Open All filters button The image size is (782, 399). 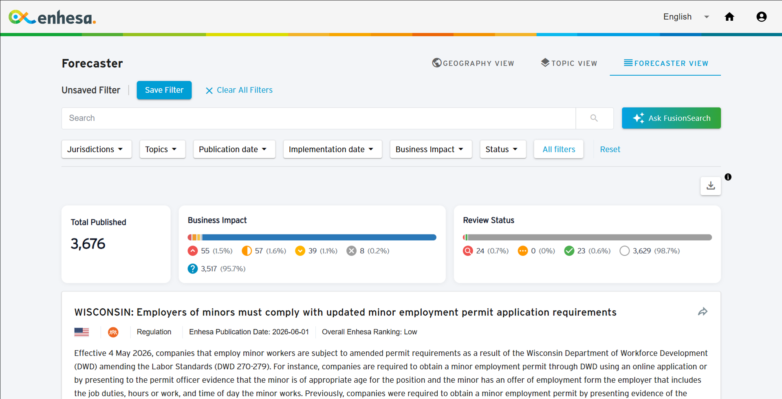(559, 149)
